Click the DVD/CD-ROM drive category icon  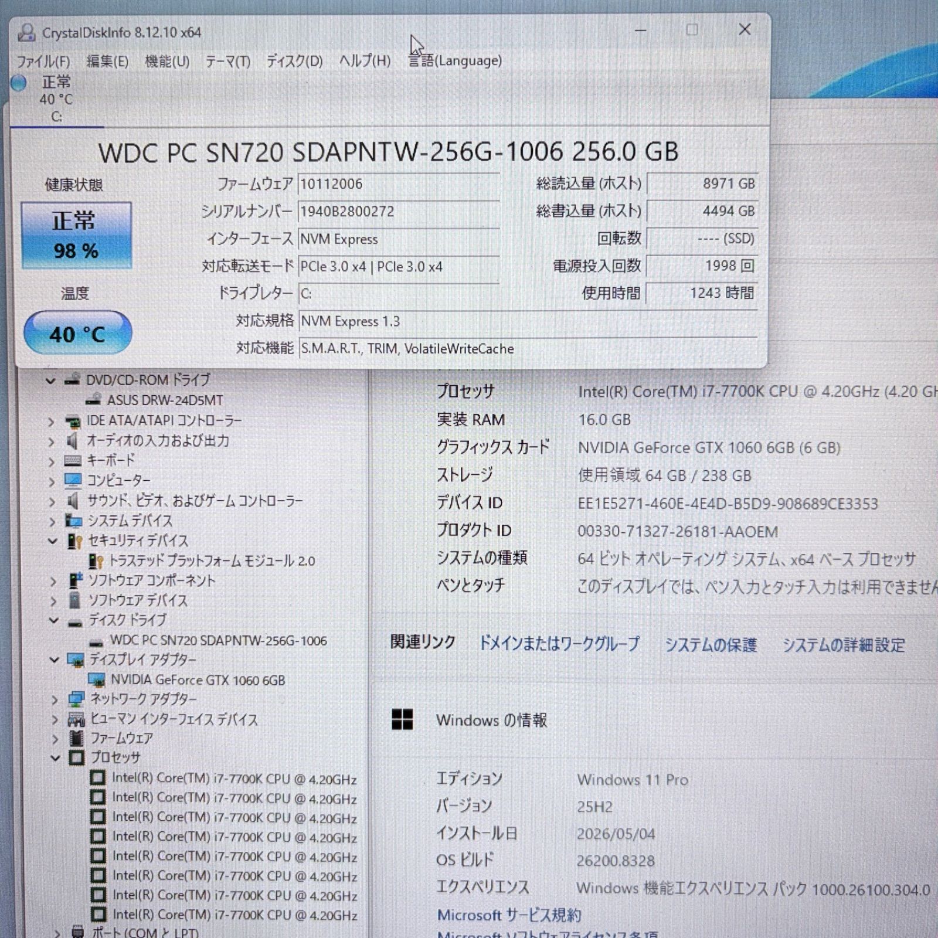72,380
